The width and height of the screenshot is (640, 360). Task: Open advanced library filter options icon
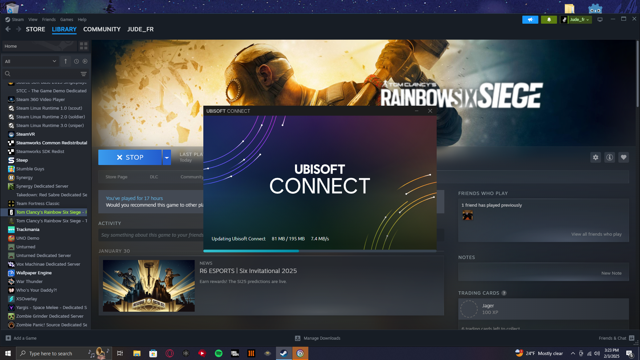coord(84,74)
